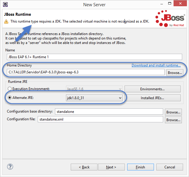Click the Runtime JRE group label

click(x=18, y=82)
